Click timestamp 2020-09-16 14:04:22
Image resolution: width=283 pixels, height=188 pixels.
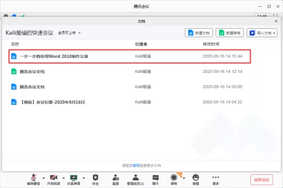(222, 102)
